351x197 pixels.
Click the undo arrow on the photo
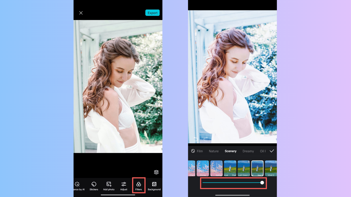(x=196, y=139)
